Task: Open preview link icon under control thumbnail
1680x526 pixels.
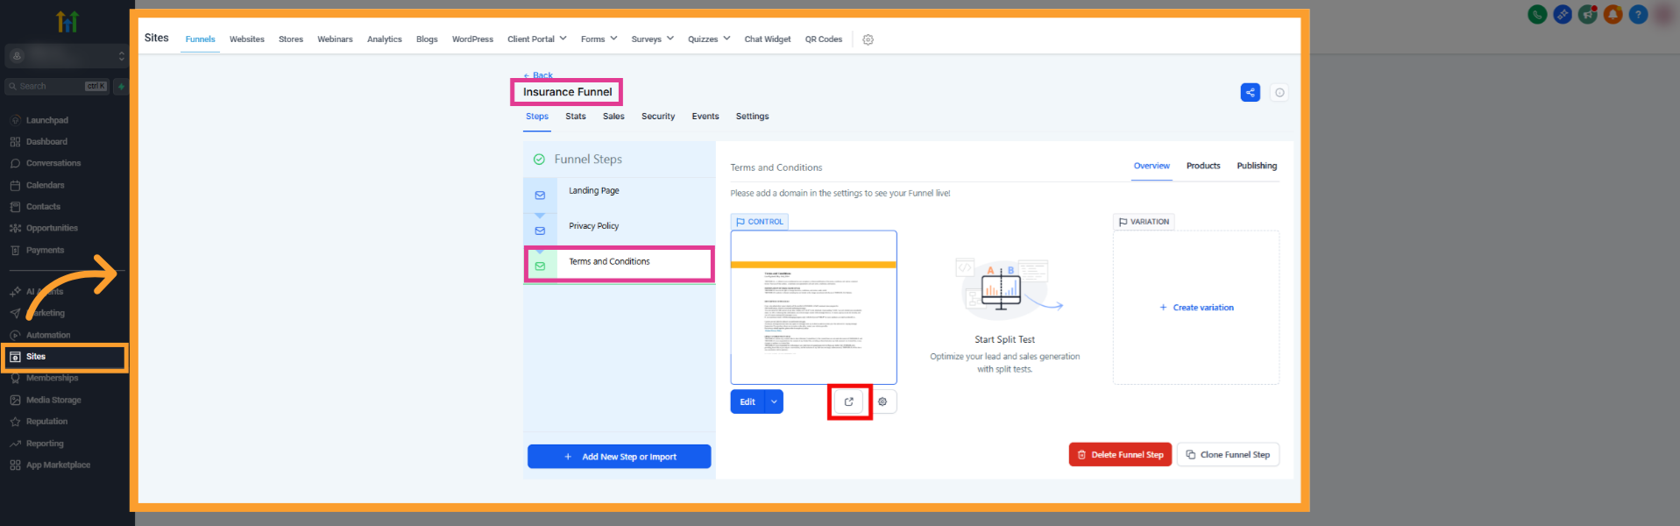Action: (848, 402)
